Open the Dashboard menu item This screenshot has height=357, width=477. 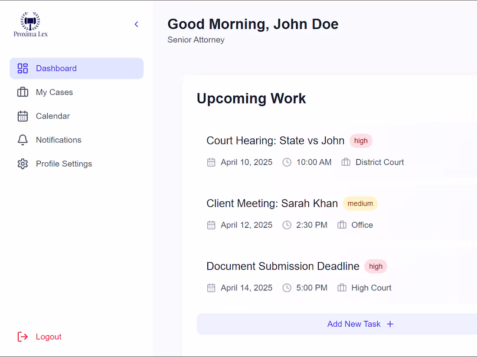pyautogui.click(x=76, y=68)
